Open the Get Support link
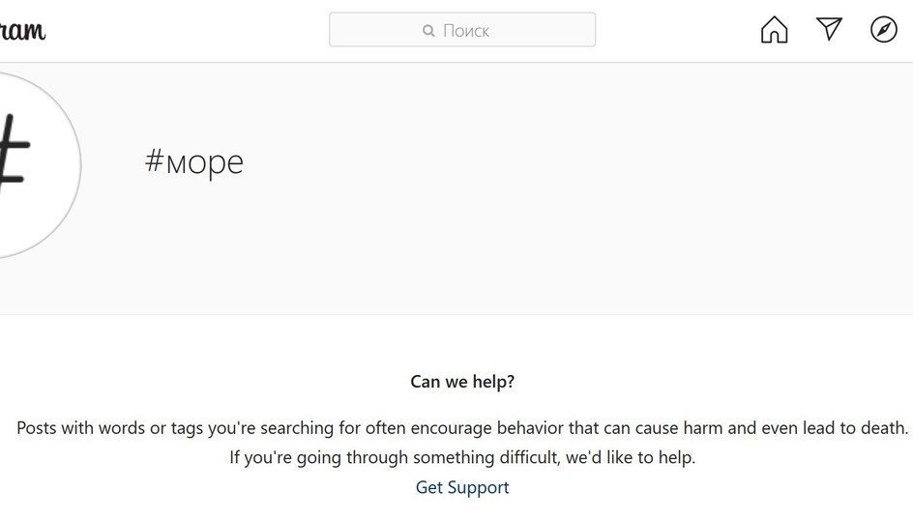 462,487
